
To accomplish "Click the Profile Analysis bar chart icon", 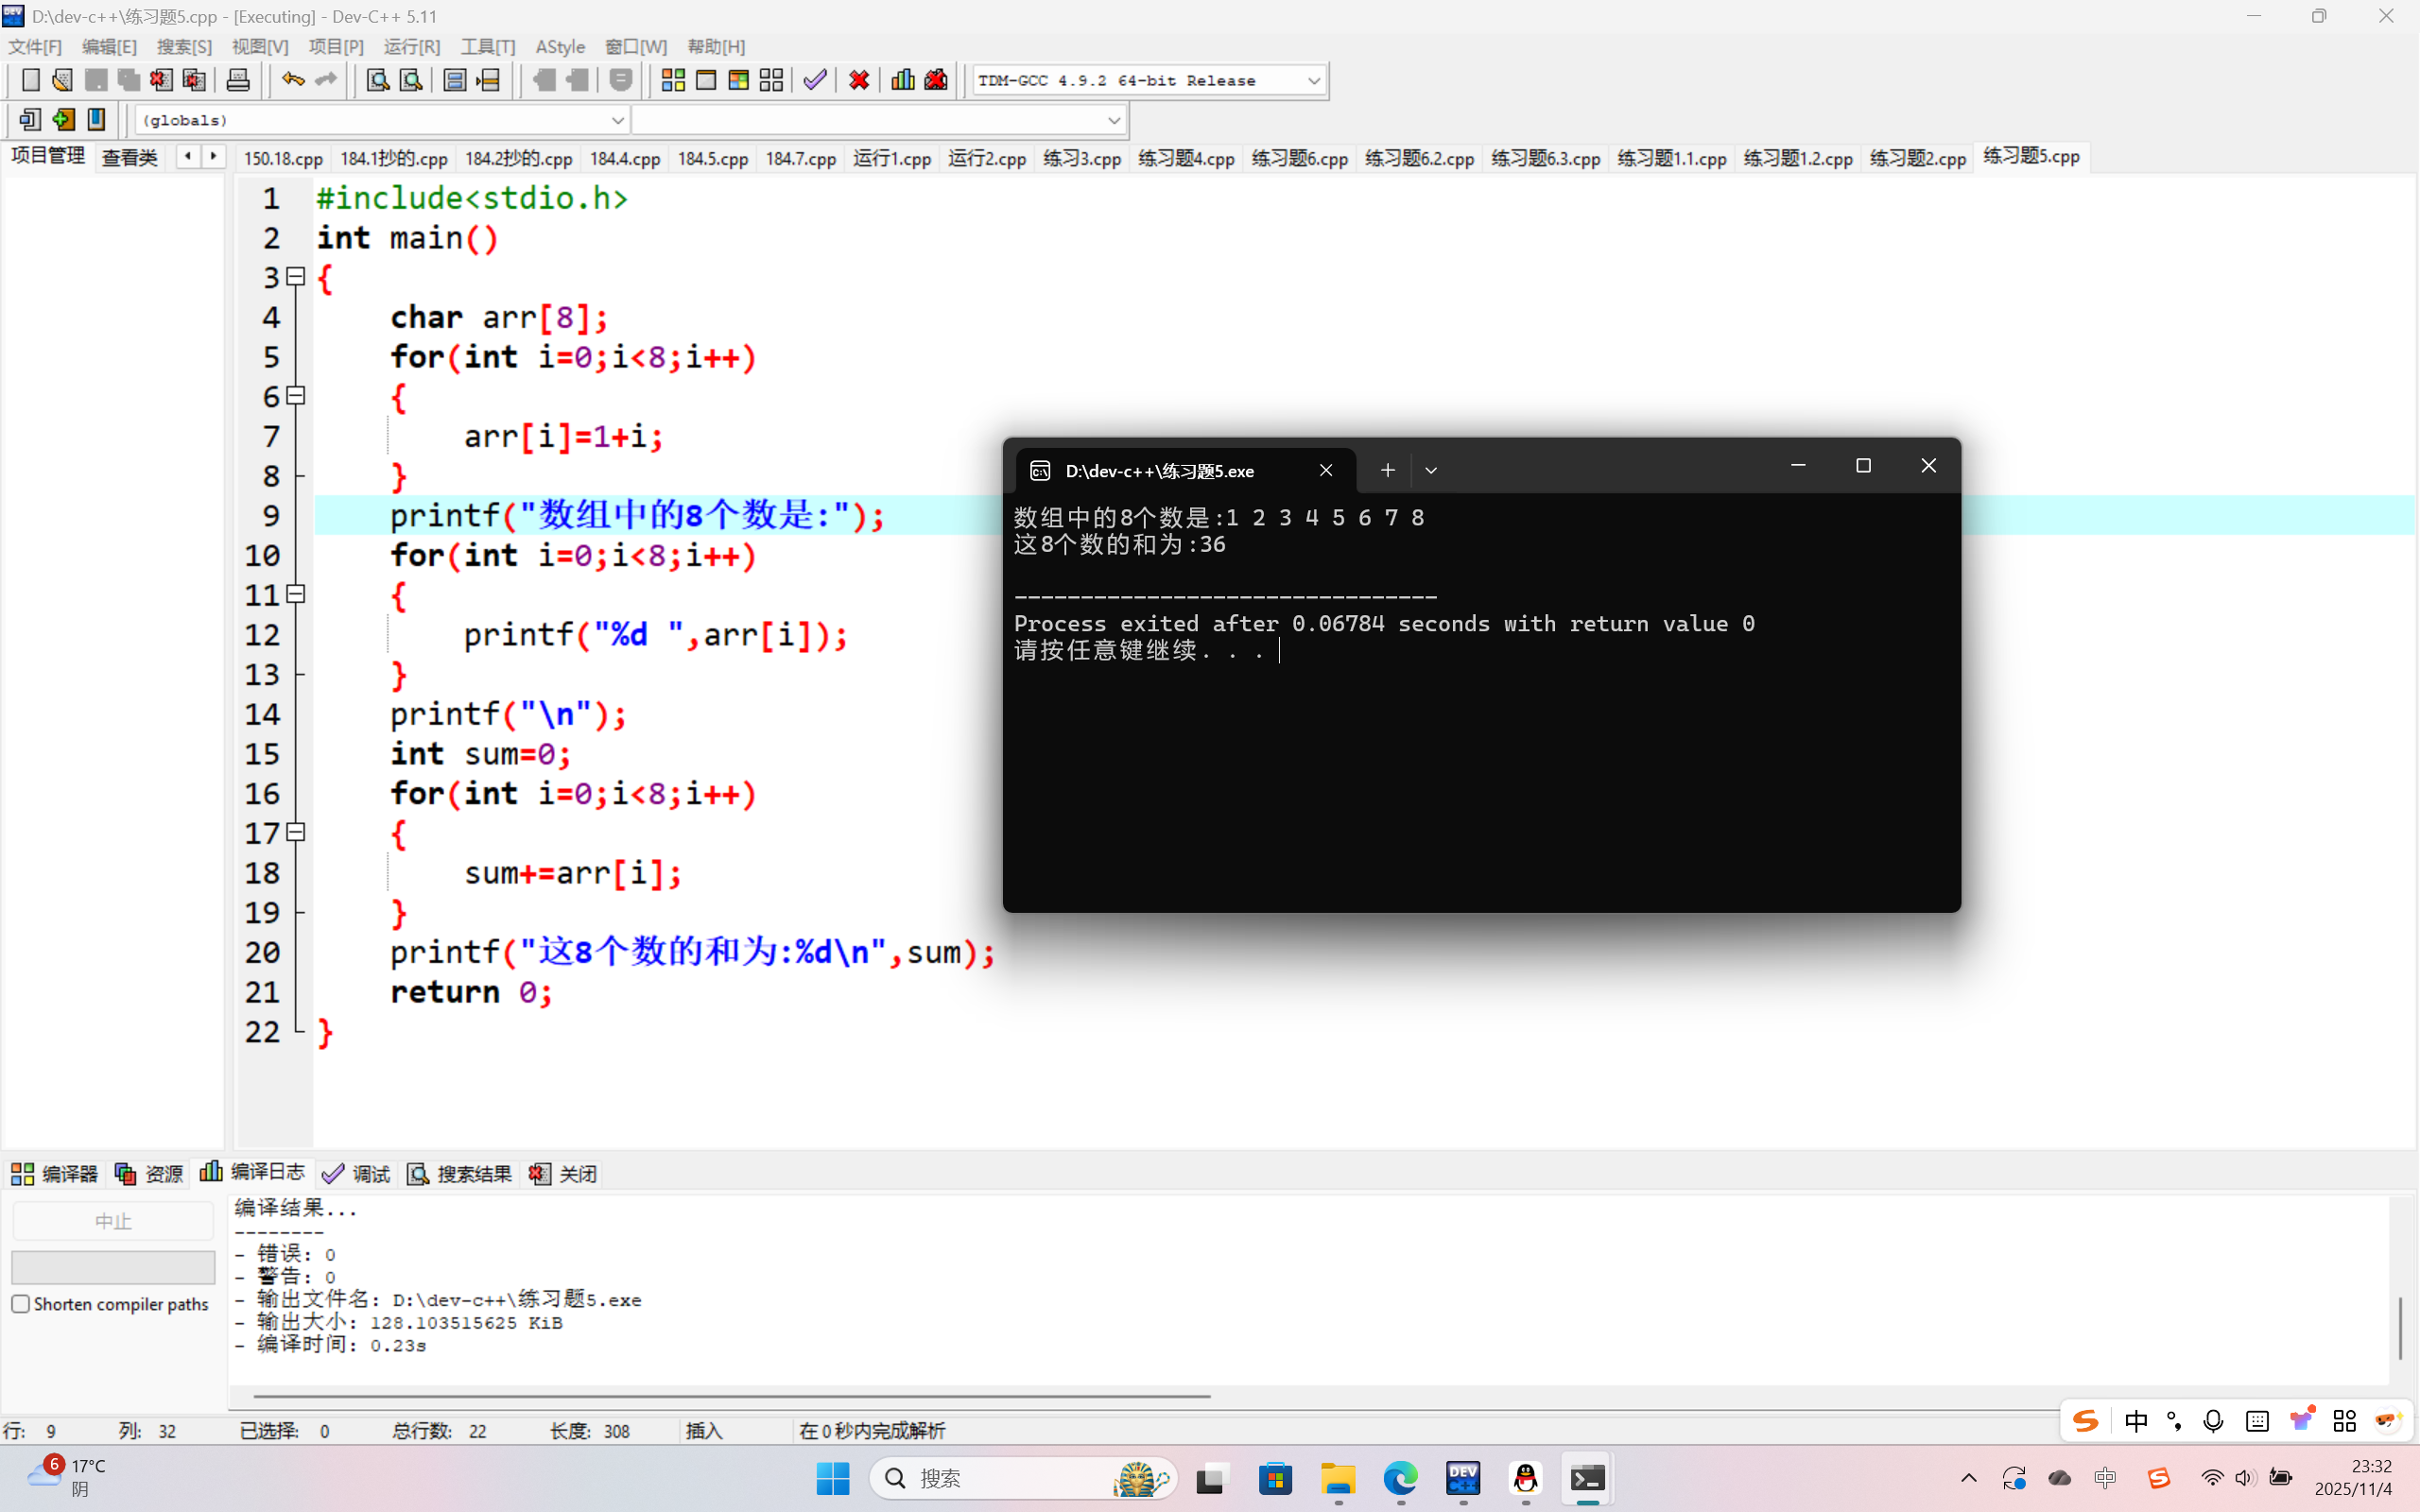I will pyautogui.click(x=902, y=80).
